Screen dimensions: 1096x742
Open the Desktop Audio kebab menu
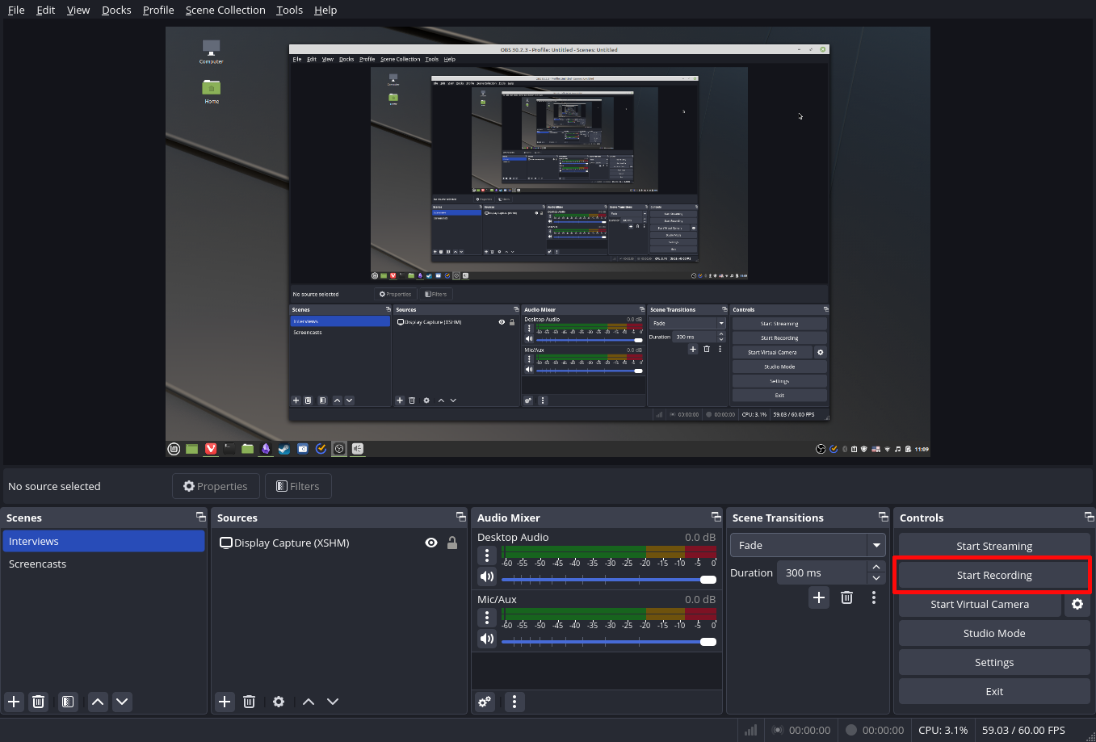[486, 555]
